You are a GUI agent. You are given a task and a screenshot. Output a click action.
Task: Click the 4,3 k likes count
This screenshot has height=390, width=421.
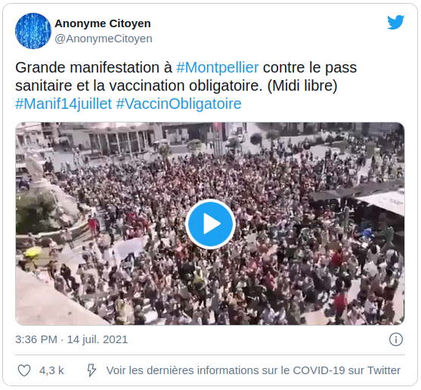coord(51,370)
